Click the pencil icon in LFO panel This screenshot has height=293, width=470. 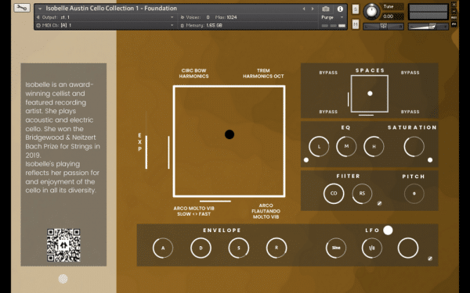[x=430, y=259]
